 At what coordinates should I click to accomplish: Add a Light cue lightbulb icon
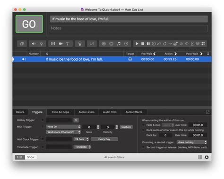pyautogui.click(x=80, y=44)
